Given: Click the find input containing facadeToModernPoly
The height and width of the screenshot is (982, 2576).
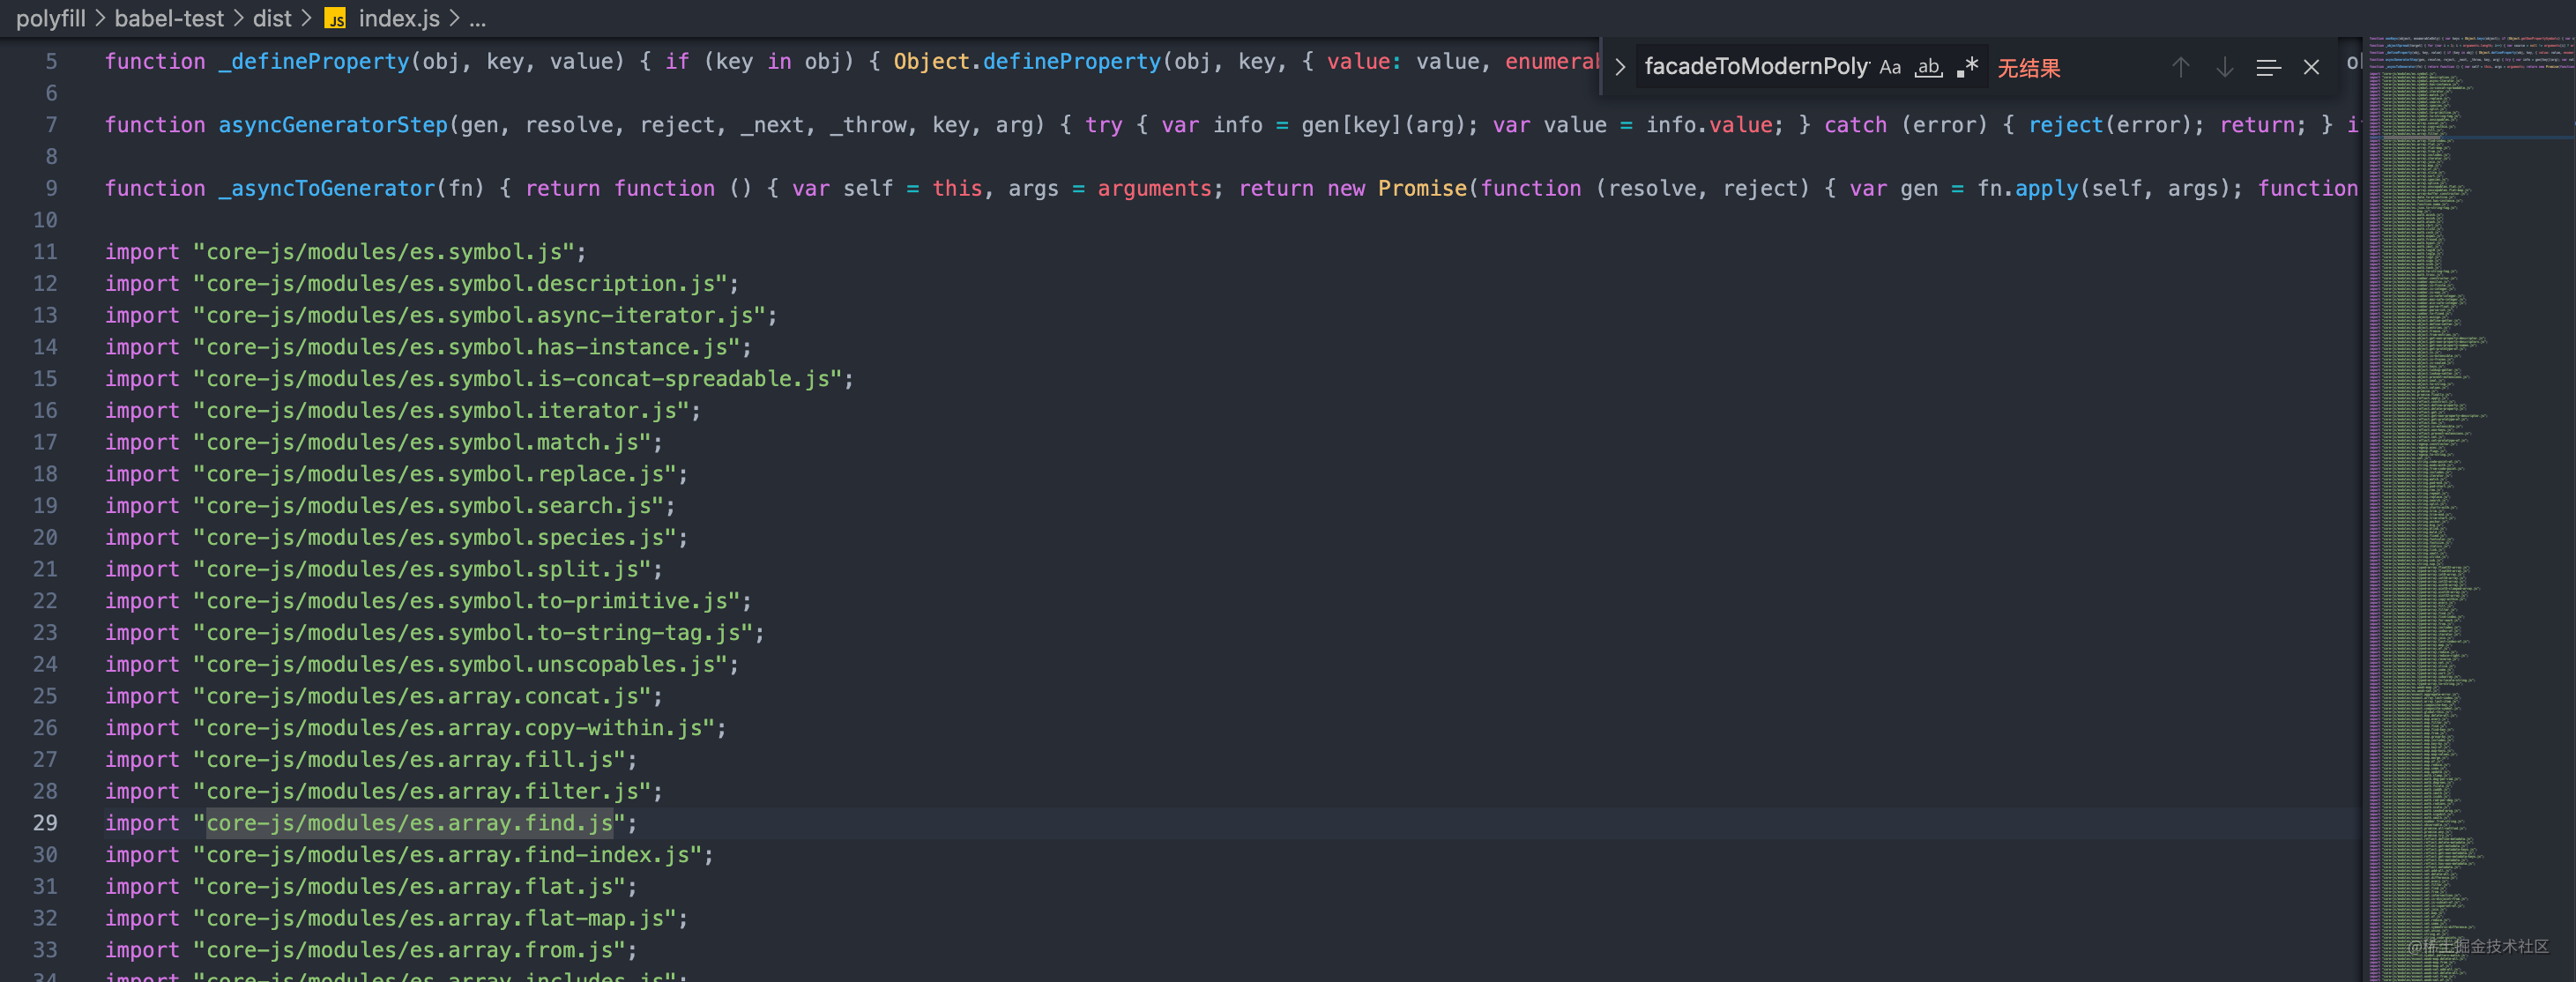Looking at the screenshot, I should [x=1755, y=68].
